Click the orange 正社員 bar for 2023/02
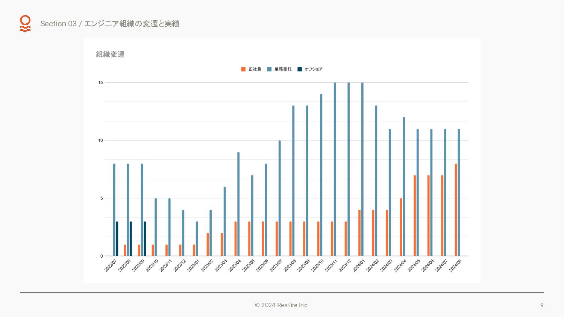This screenshot has height=317, width=564. (x=208, y=245)
